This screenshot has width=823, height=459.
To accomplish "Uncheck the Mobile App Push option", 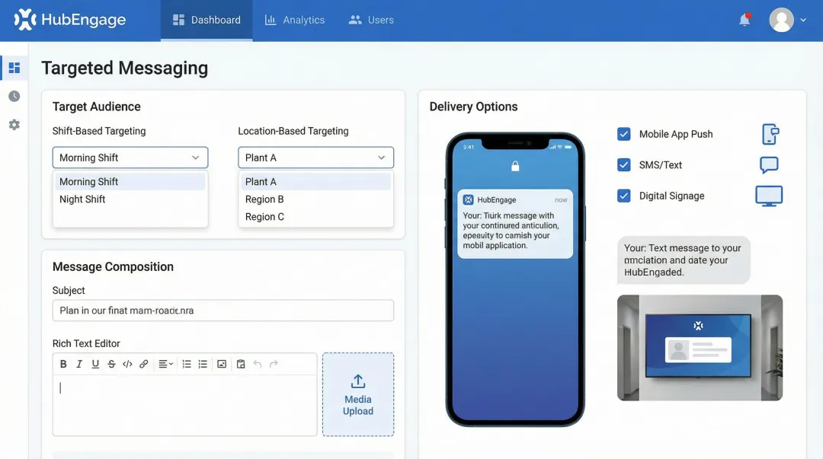I will 624,134.
